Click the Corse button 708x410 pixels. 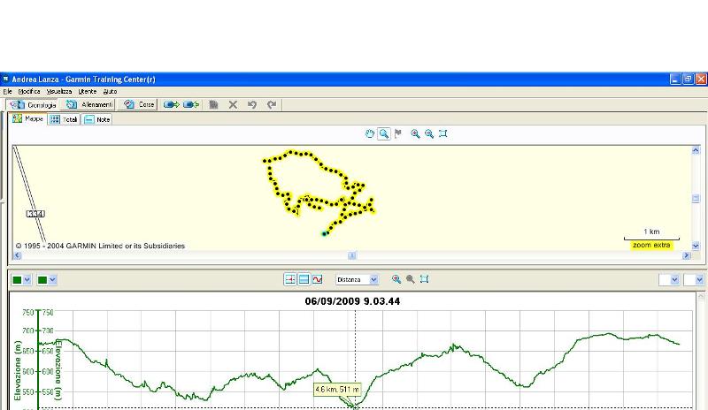click(x=140, y=104)
